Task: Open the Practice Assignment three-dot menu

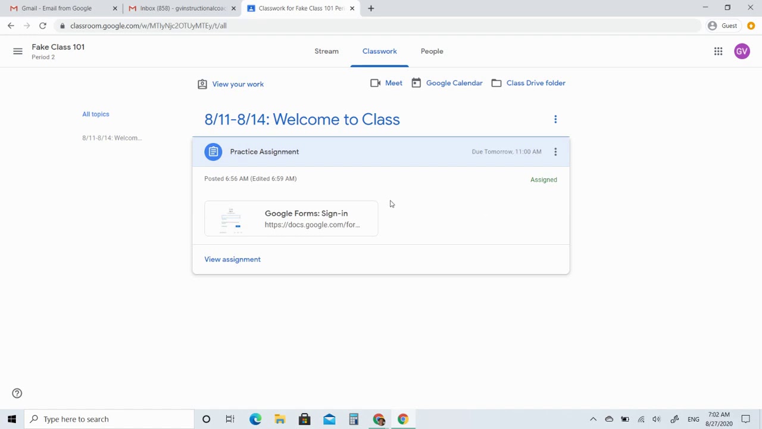Action: (555, 151)
